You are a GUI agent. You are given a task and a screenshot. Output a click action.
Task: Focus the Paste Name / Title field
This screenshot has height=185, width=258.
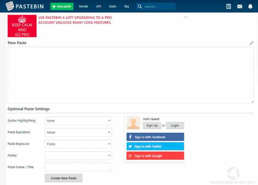(x=78, y=167)
